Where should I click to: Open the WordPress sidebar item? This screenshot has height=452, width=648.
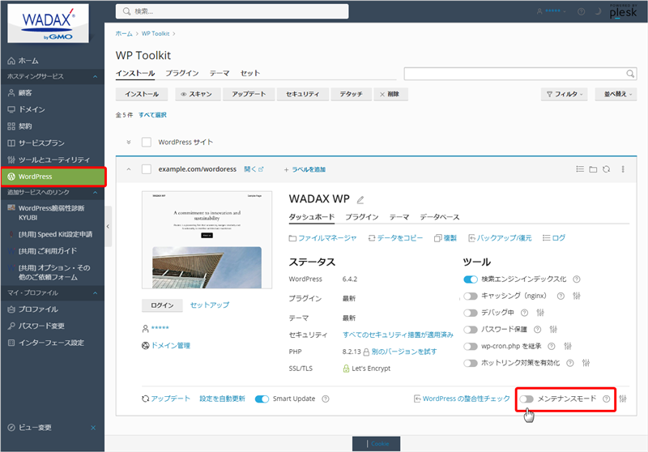coord(53,177)
